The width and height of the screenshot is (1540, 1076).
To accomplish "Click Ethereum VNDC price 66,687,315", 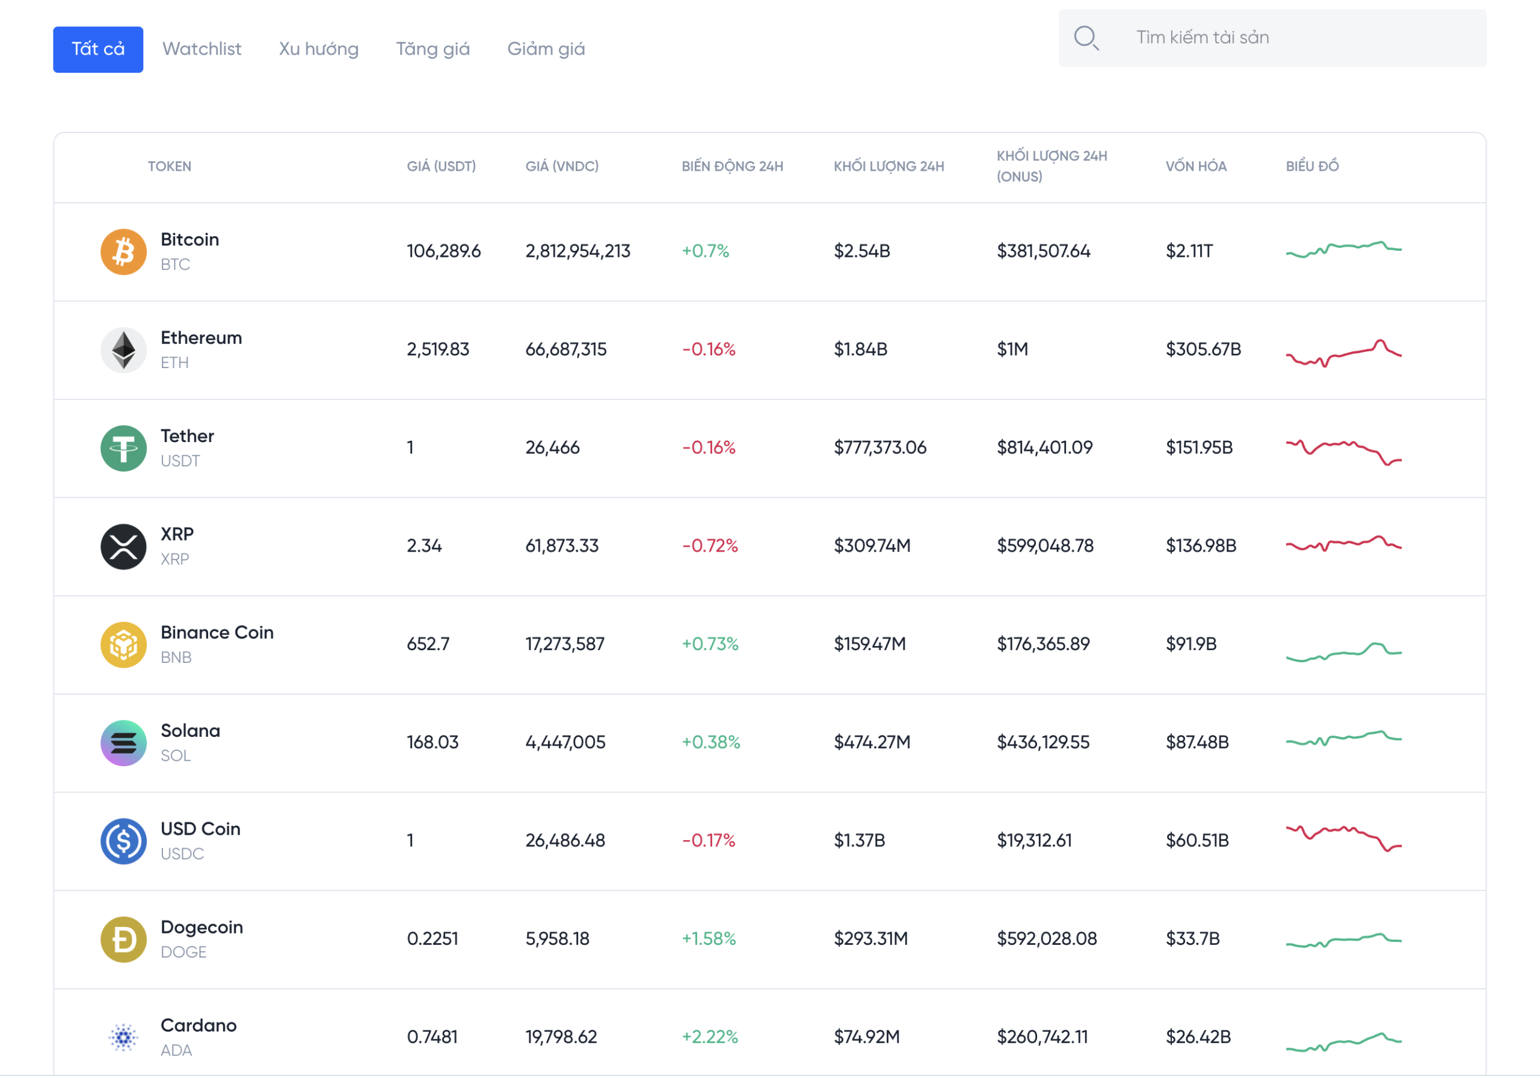I will click(566, 349).
